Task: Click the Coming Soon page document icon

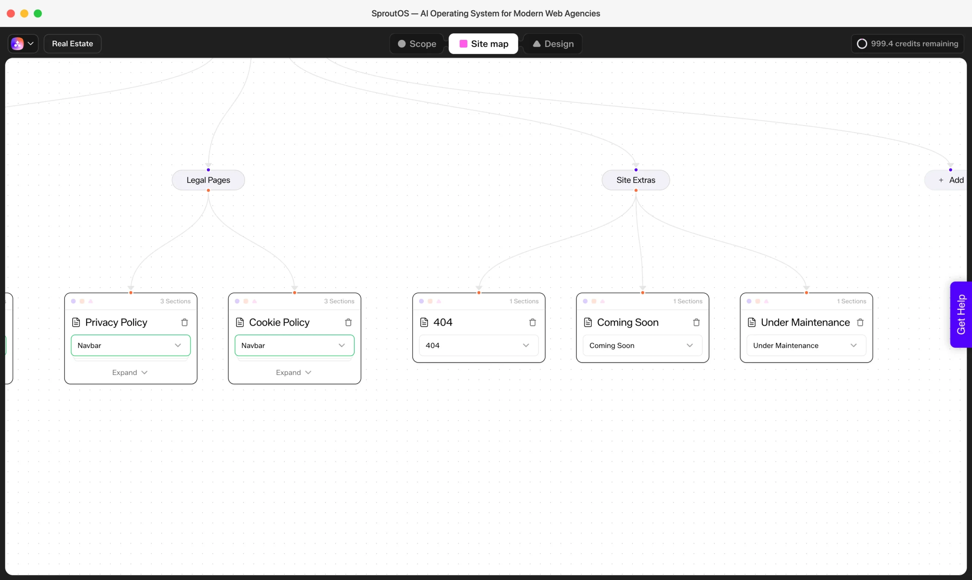Action: pyautogui.click(x=588, y=322)
